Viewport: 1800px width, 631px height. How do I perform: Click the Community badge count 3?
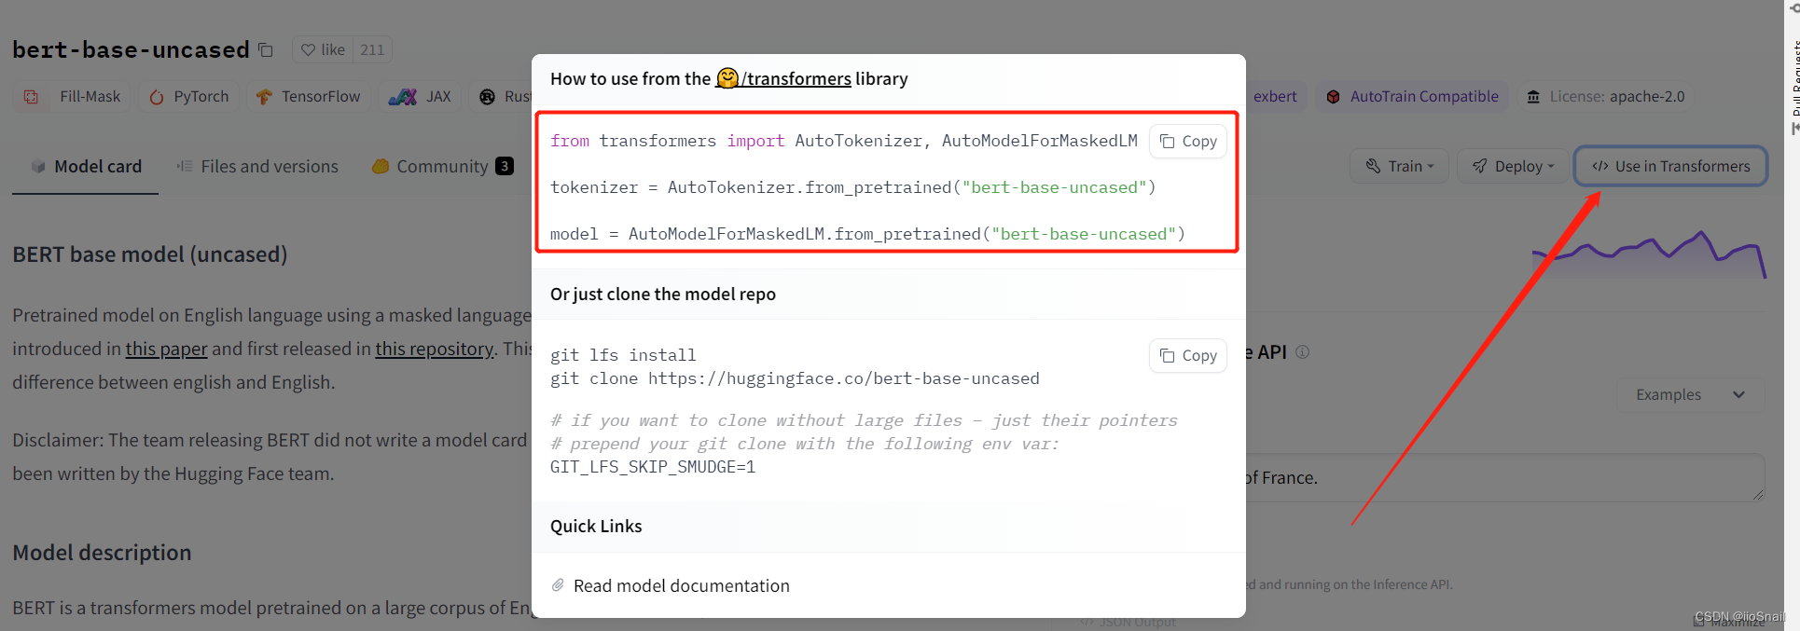click(x=505, y=167)
